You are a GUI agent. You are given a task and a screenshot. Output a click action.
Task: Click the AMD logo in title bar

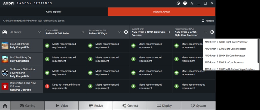(8, 3)
